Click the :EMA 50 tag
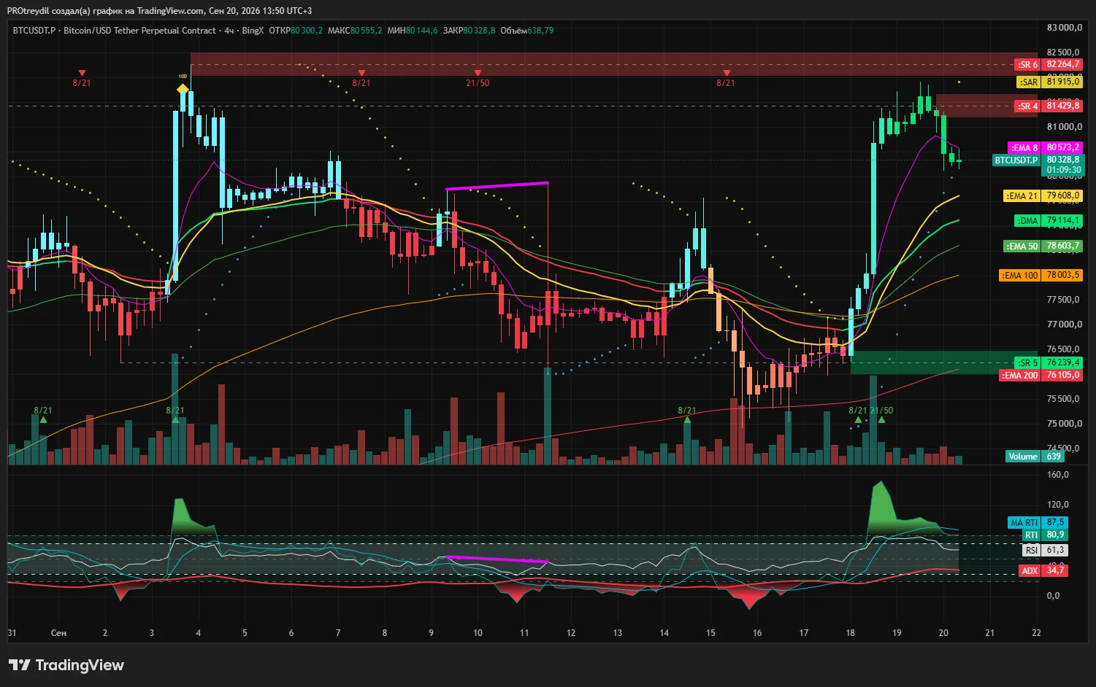 pyautogui.click(x=1022, y=247)
